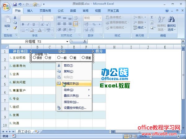Click the insert function fx icon

coord(85,41)
